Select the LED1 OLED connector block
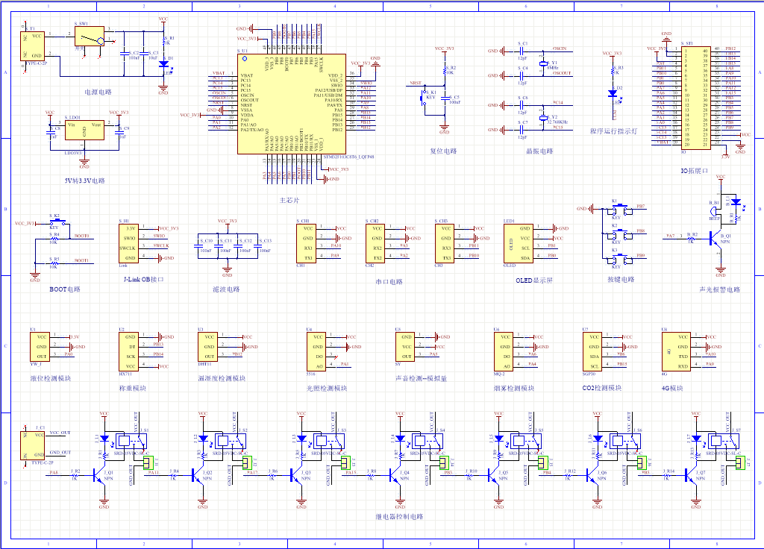Screen dimensions: 764x549 pos(519,243)
